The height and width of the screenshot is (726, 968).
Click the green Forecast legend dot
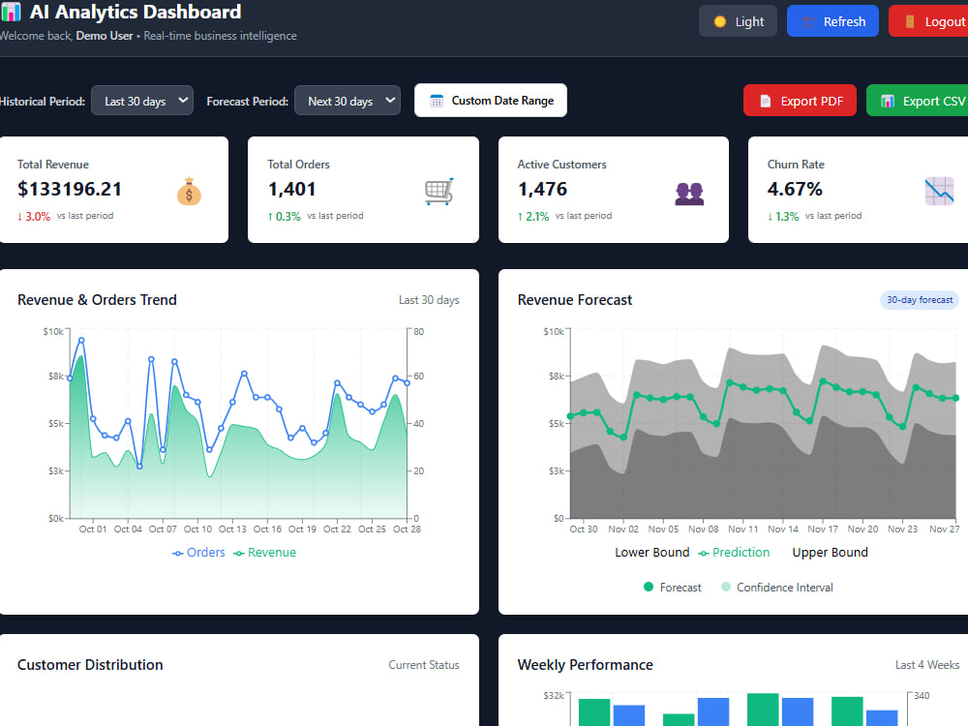pyautogui.click(x=649, y=587)
